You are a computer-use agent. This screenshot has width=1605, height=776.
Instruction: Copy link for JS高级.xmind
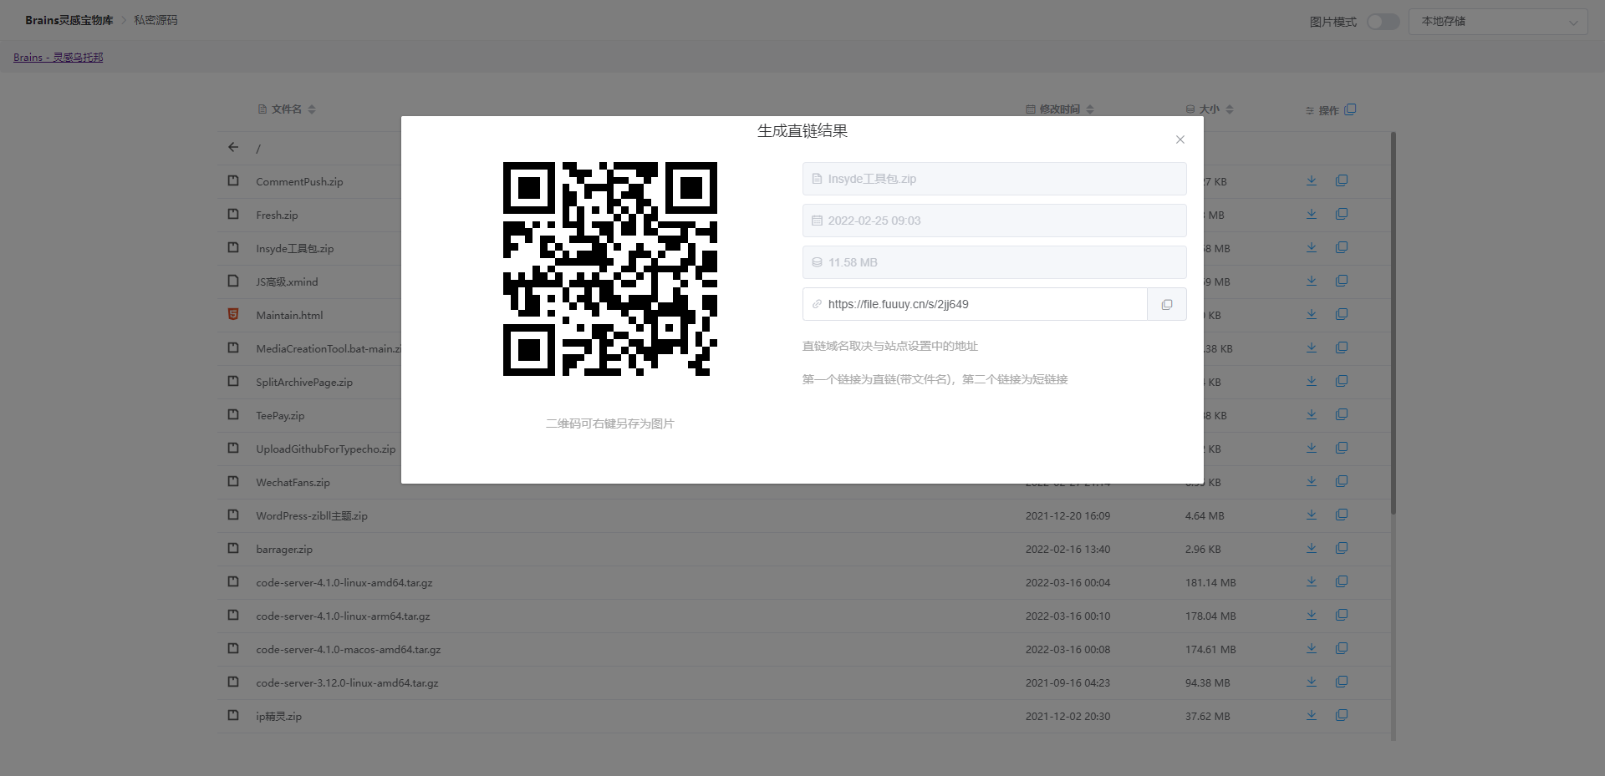click(1342, 281)
